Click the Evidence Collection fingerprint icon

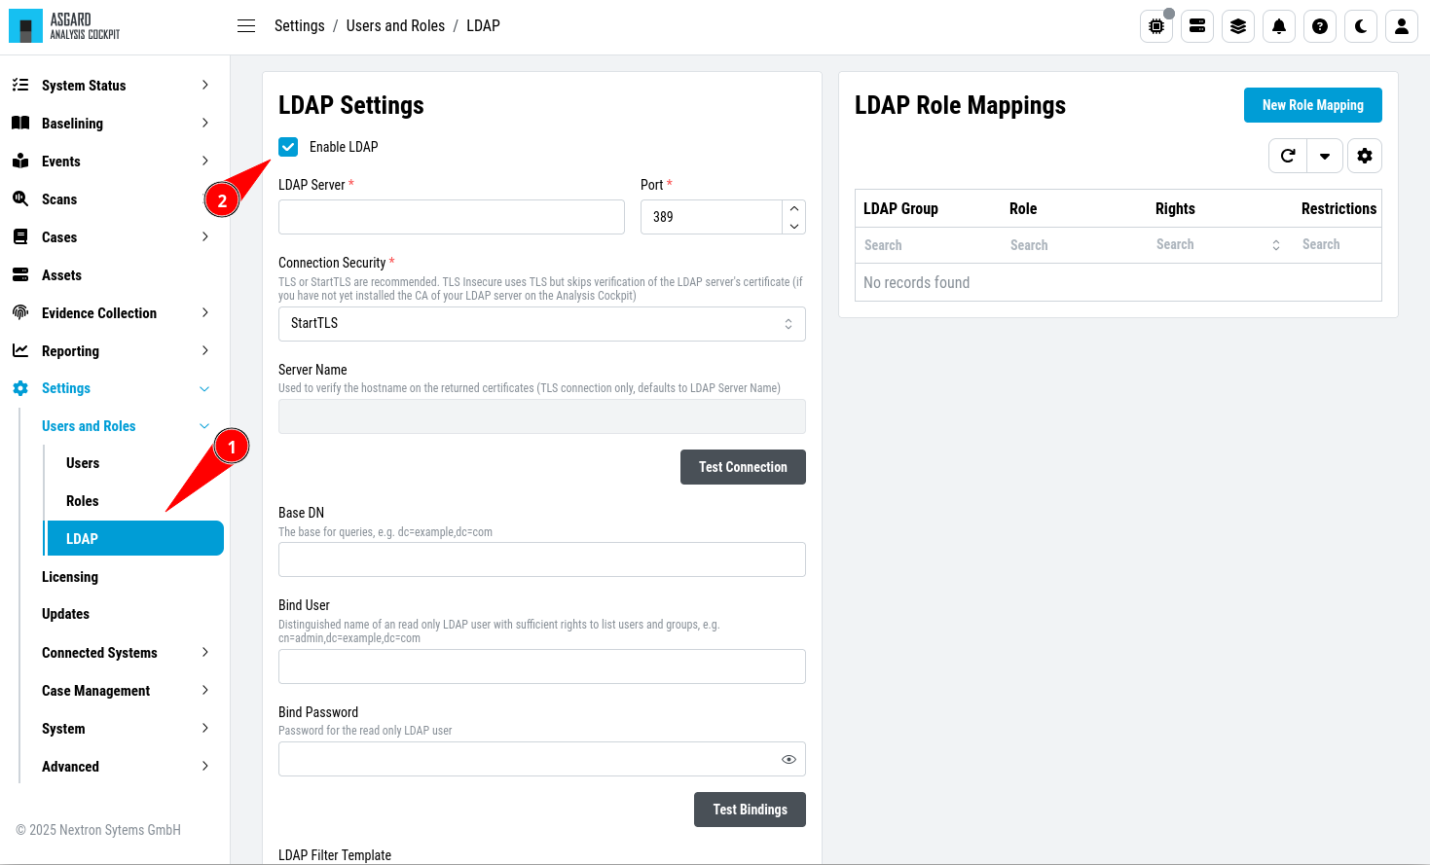click(20, 312)
